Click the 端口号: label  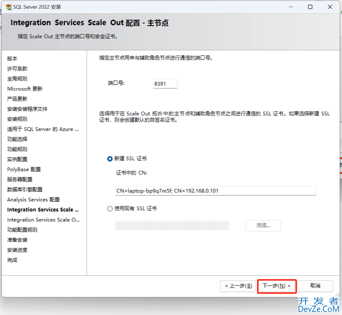(x=116, y=83)
